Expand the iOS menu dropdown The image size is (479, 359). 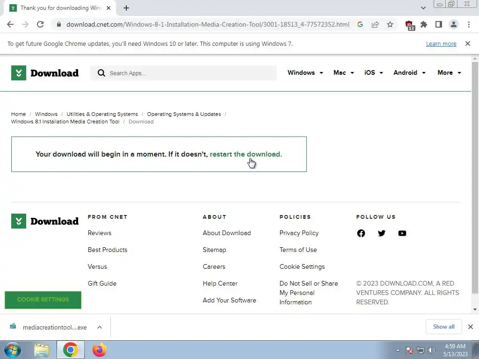(x=374, y=72)
